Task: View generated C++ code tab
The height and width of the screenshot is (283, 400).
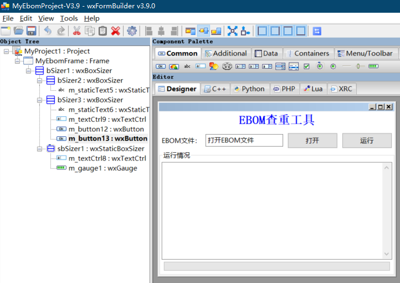Action: point(216,89)
